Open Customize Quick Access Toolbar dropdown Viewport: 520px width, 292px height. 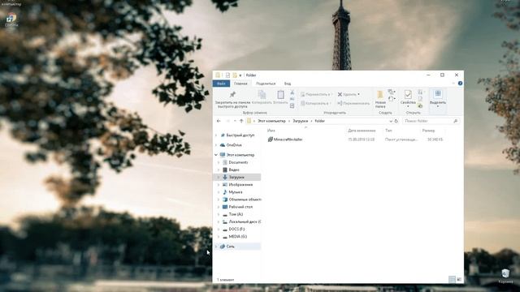240,75
